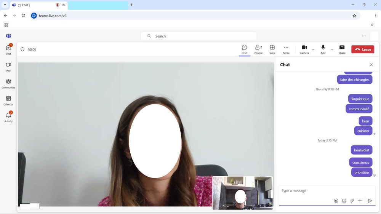Close the (3) Chat browser tab

(63, 5)
